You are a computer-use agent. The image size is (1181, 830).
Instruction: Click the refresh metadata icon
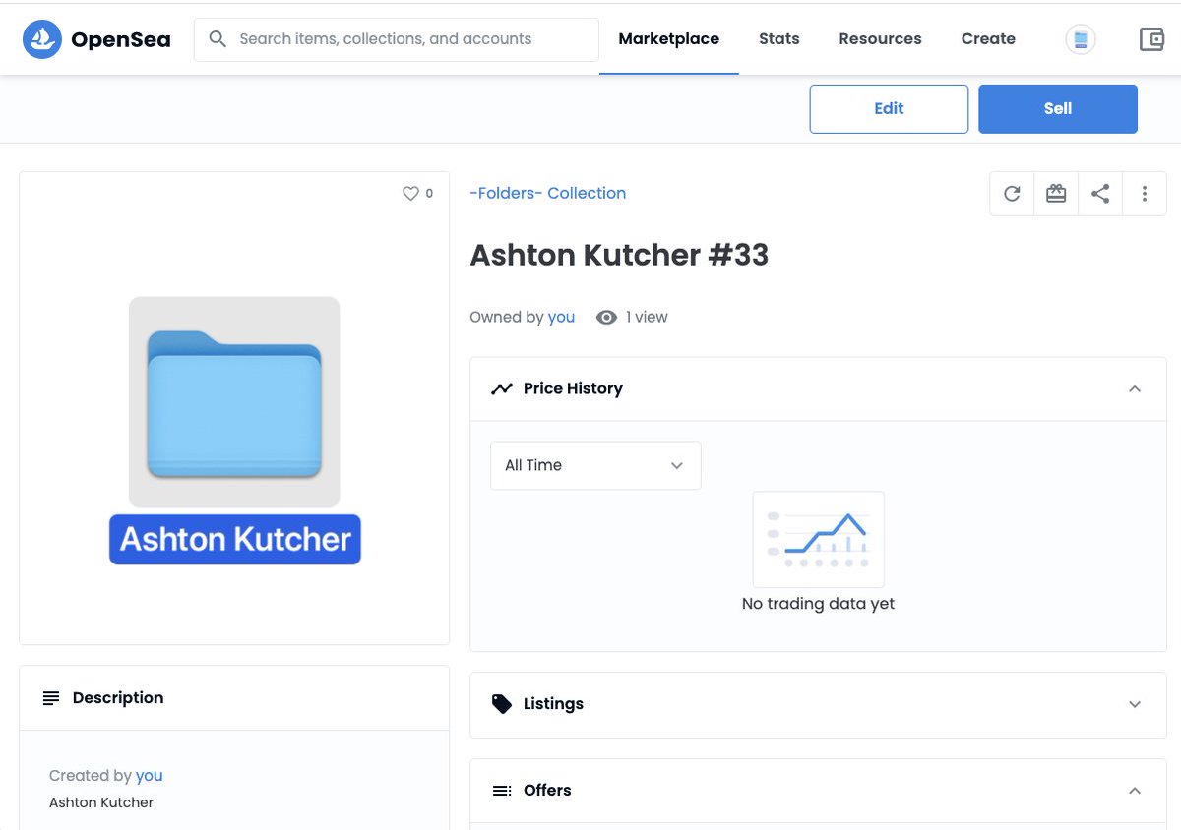point(1012,194)
